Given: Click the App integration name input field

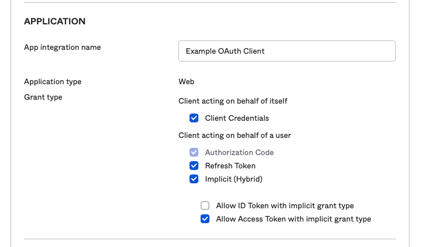Looking at the screenshot, I should click(287, 51).
